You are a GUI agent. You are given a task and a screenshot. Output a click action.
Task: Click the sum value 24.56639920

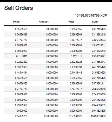pos(99,73)
